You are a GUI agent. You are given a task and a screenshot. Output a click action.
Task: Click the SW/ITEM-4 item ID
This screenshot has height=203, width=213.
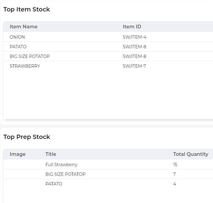pos(135,37)
